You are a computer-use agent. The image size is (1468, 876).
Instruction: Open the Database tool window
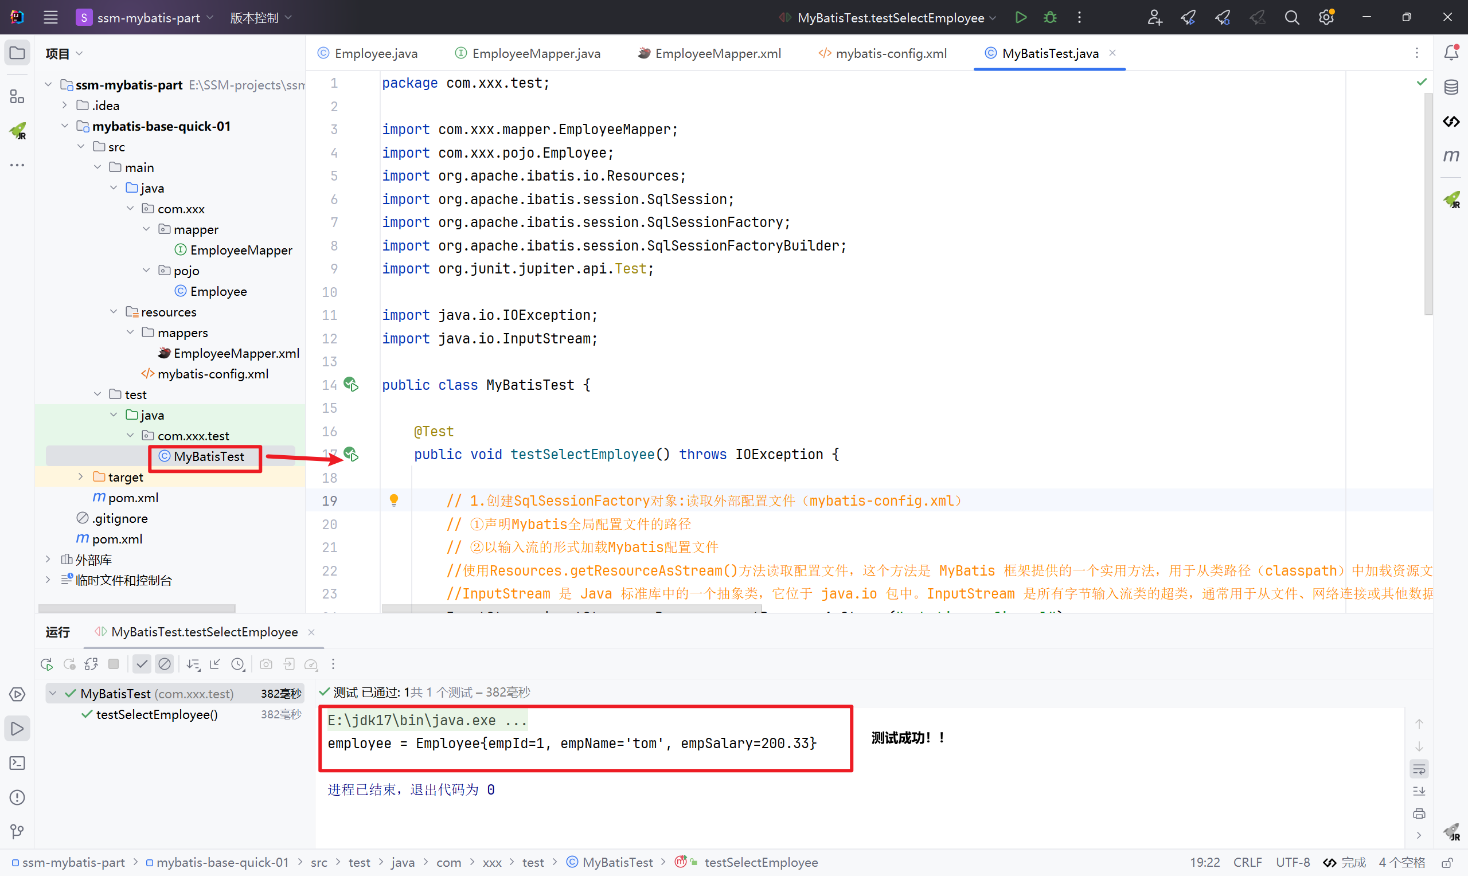1451,87
